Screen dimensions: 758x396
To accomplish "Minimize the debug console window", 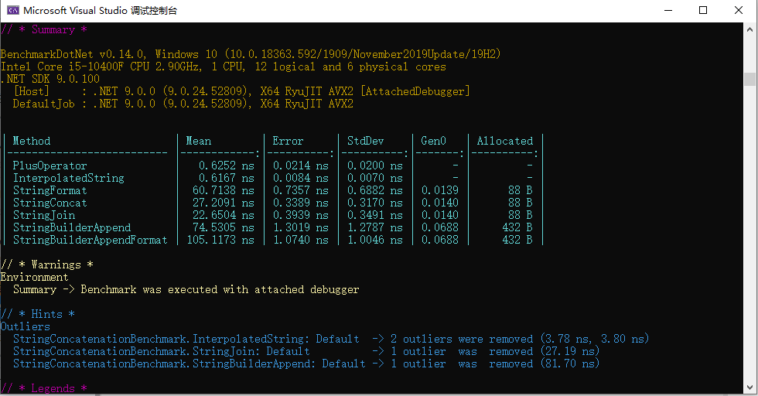I will click(x=668, y=10).
